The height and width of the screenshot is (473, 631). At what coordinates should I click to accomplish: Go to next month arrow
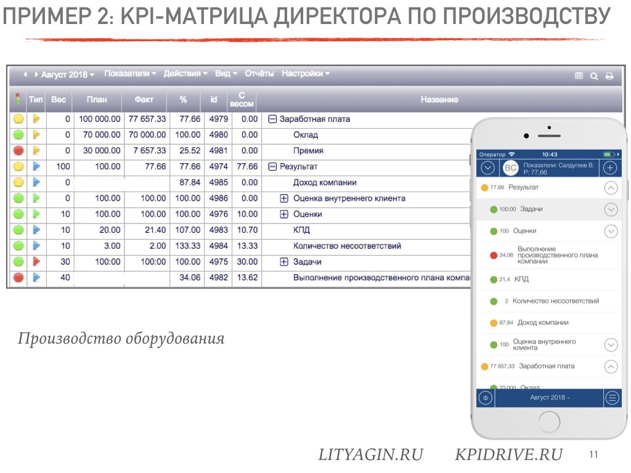[36, 75]
